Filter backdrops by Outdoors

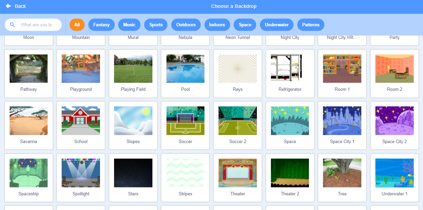point(186,25)
